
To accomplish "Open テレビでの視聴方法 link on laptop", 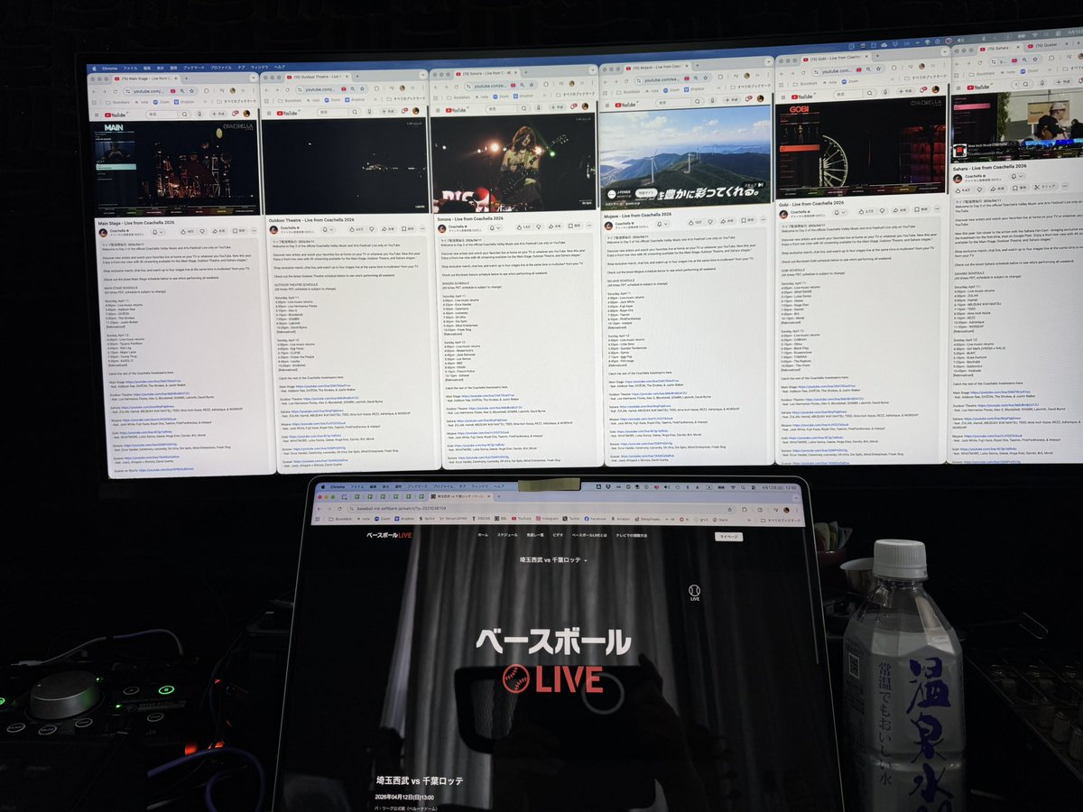I will point(632,535).
